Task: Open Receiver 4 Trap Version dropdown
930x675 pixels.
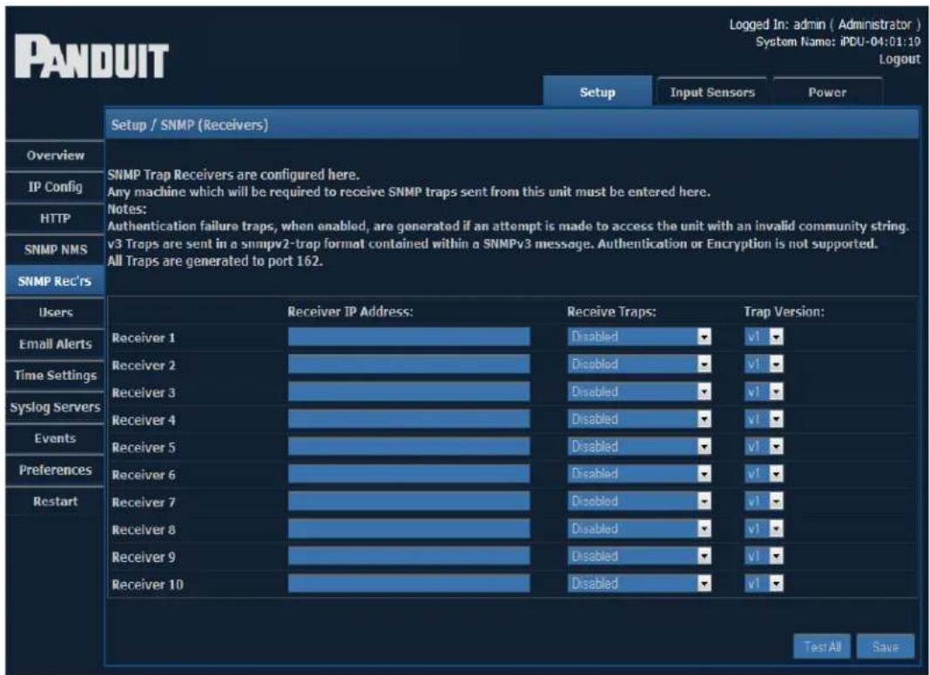Action: point(764,419)
